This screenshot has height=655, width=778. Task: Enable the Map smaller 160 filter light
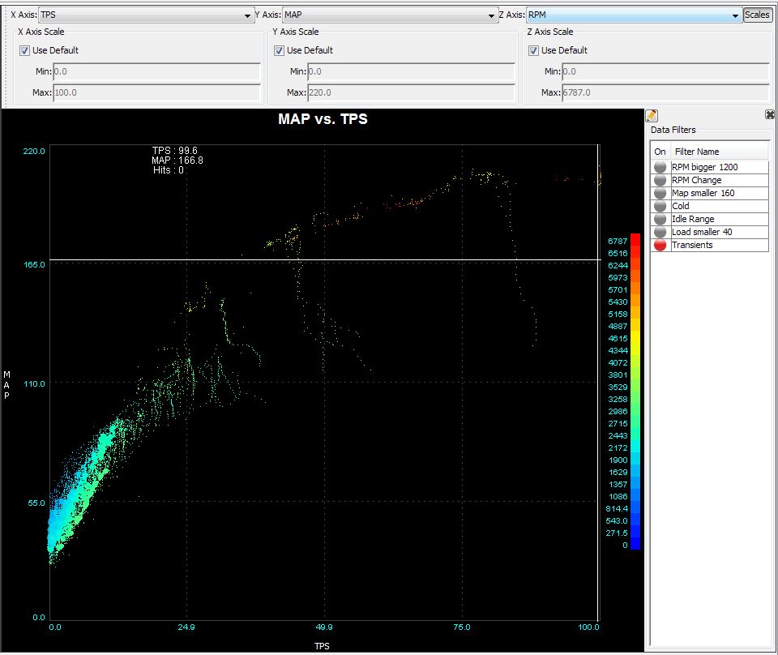pos(660,193)
